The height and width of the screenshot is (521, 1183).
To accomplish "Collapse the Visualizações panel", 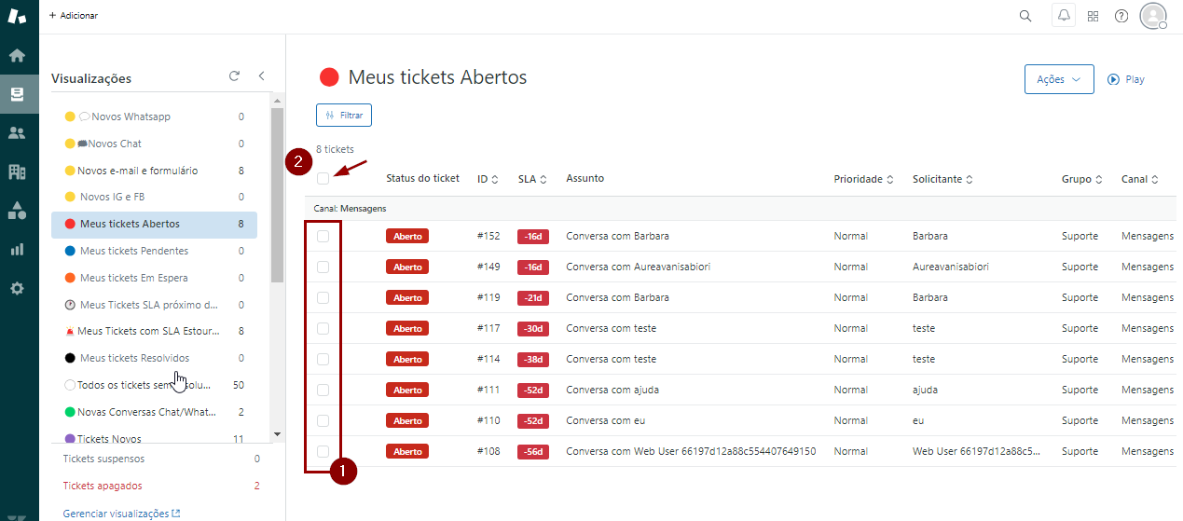I will (x=261, y=76).
